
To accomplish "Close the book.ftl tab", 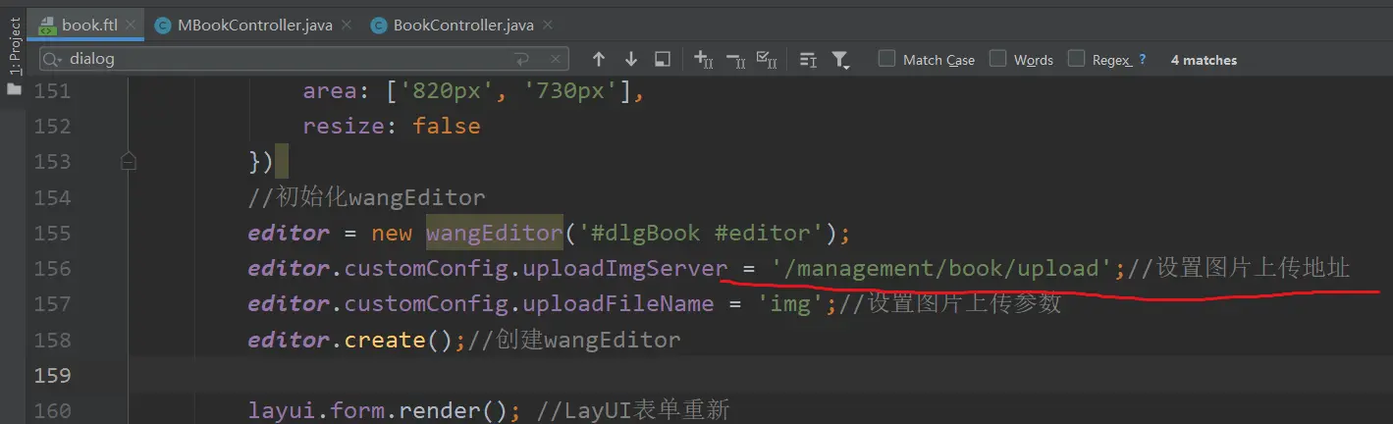I will coord(131,26).
